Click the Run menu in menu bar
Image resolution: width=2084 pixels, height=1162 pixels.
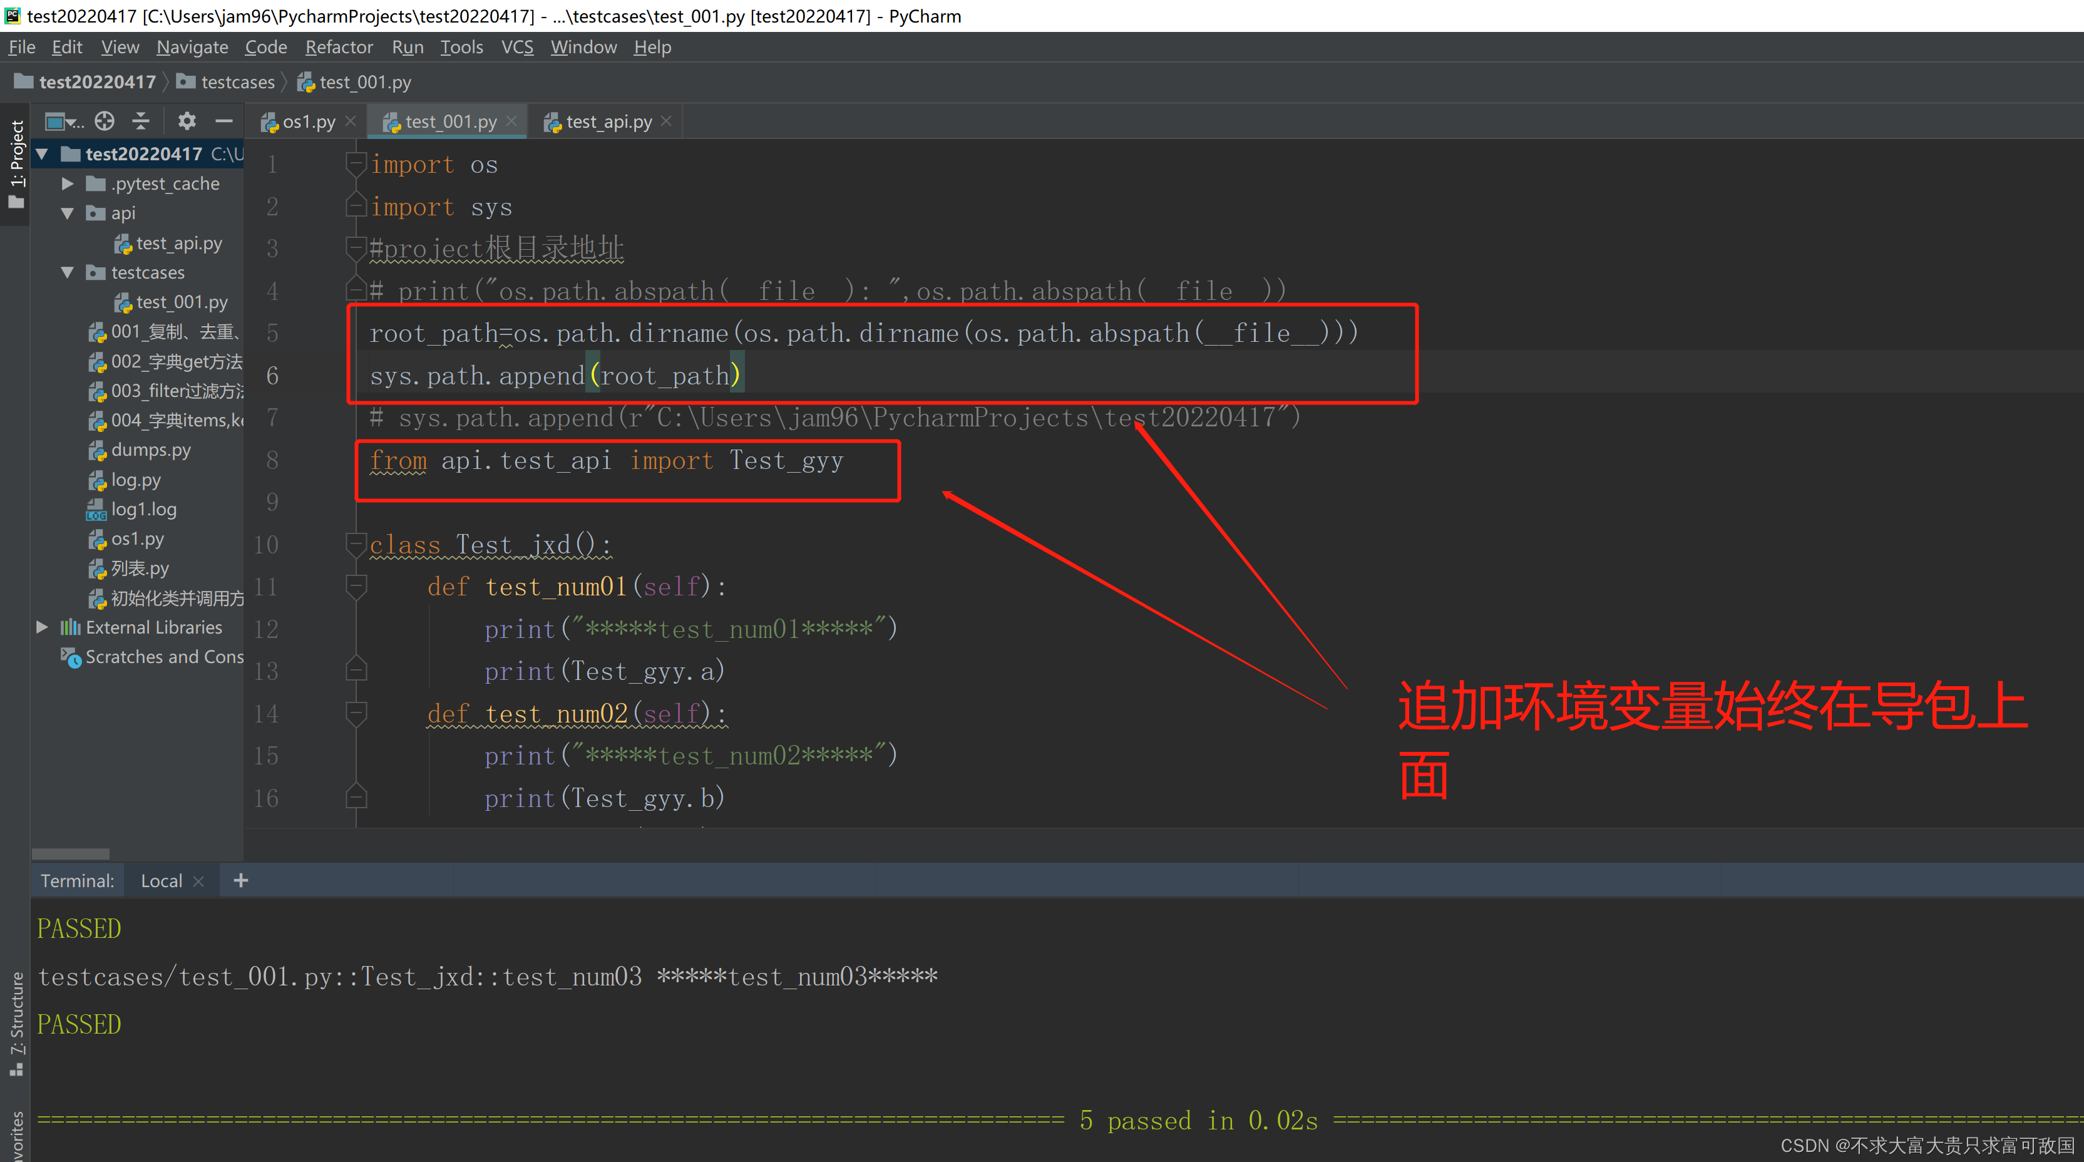point(405,50)
